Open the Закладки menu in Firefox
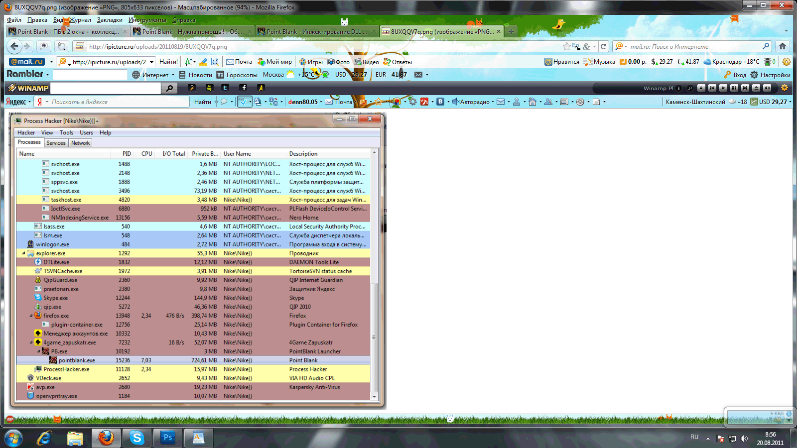The image size is (797, 448). tap(110, 20)
